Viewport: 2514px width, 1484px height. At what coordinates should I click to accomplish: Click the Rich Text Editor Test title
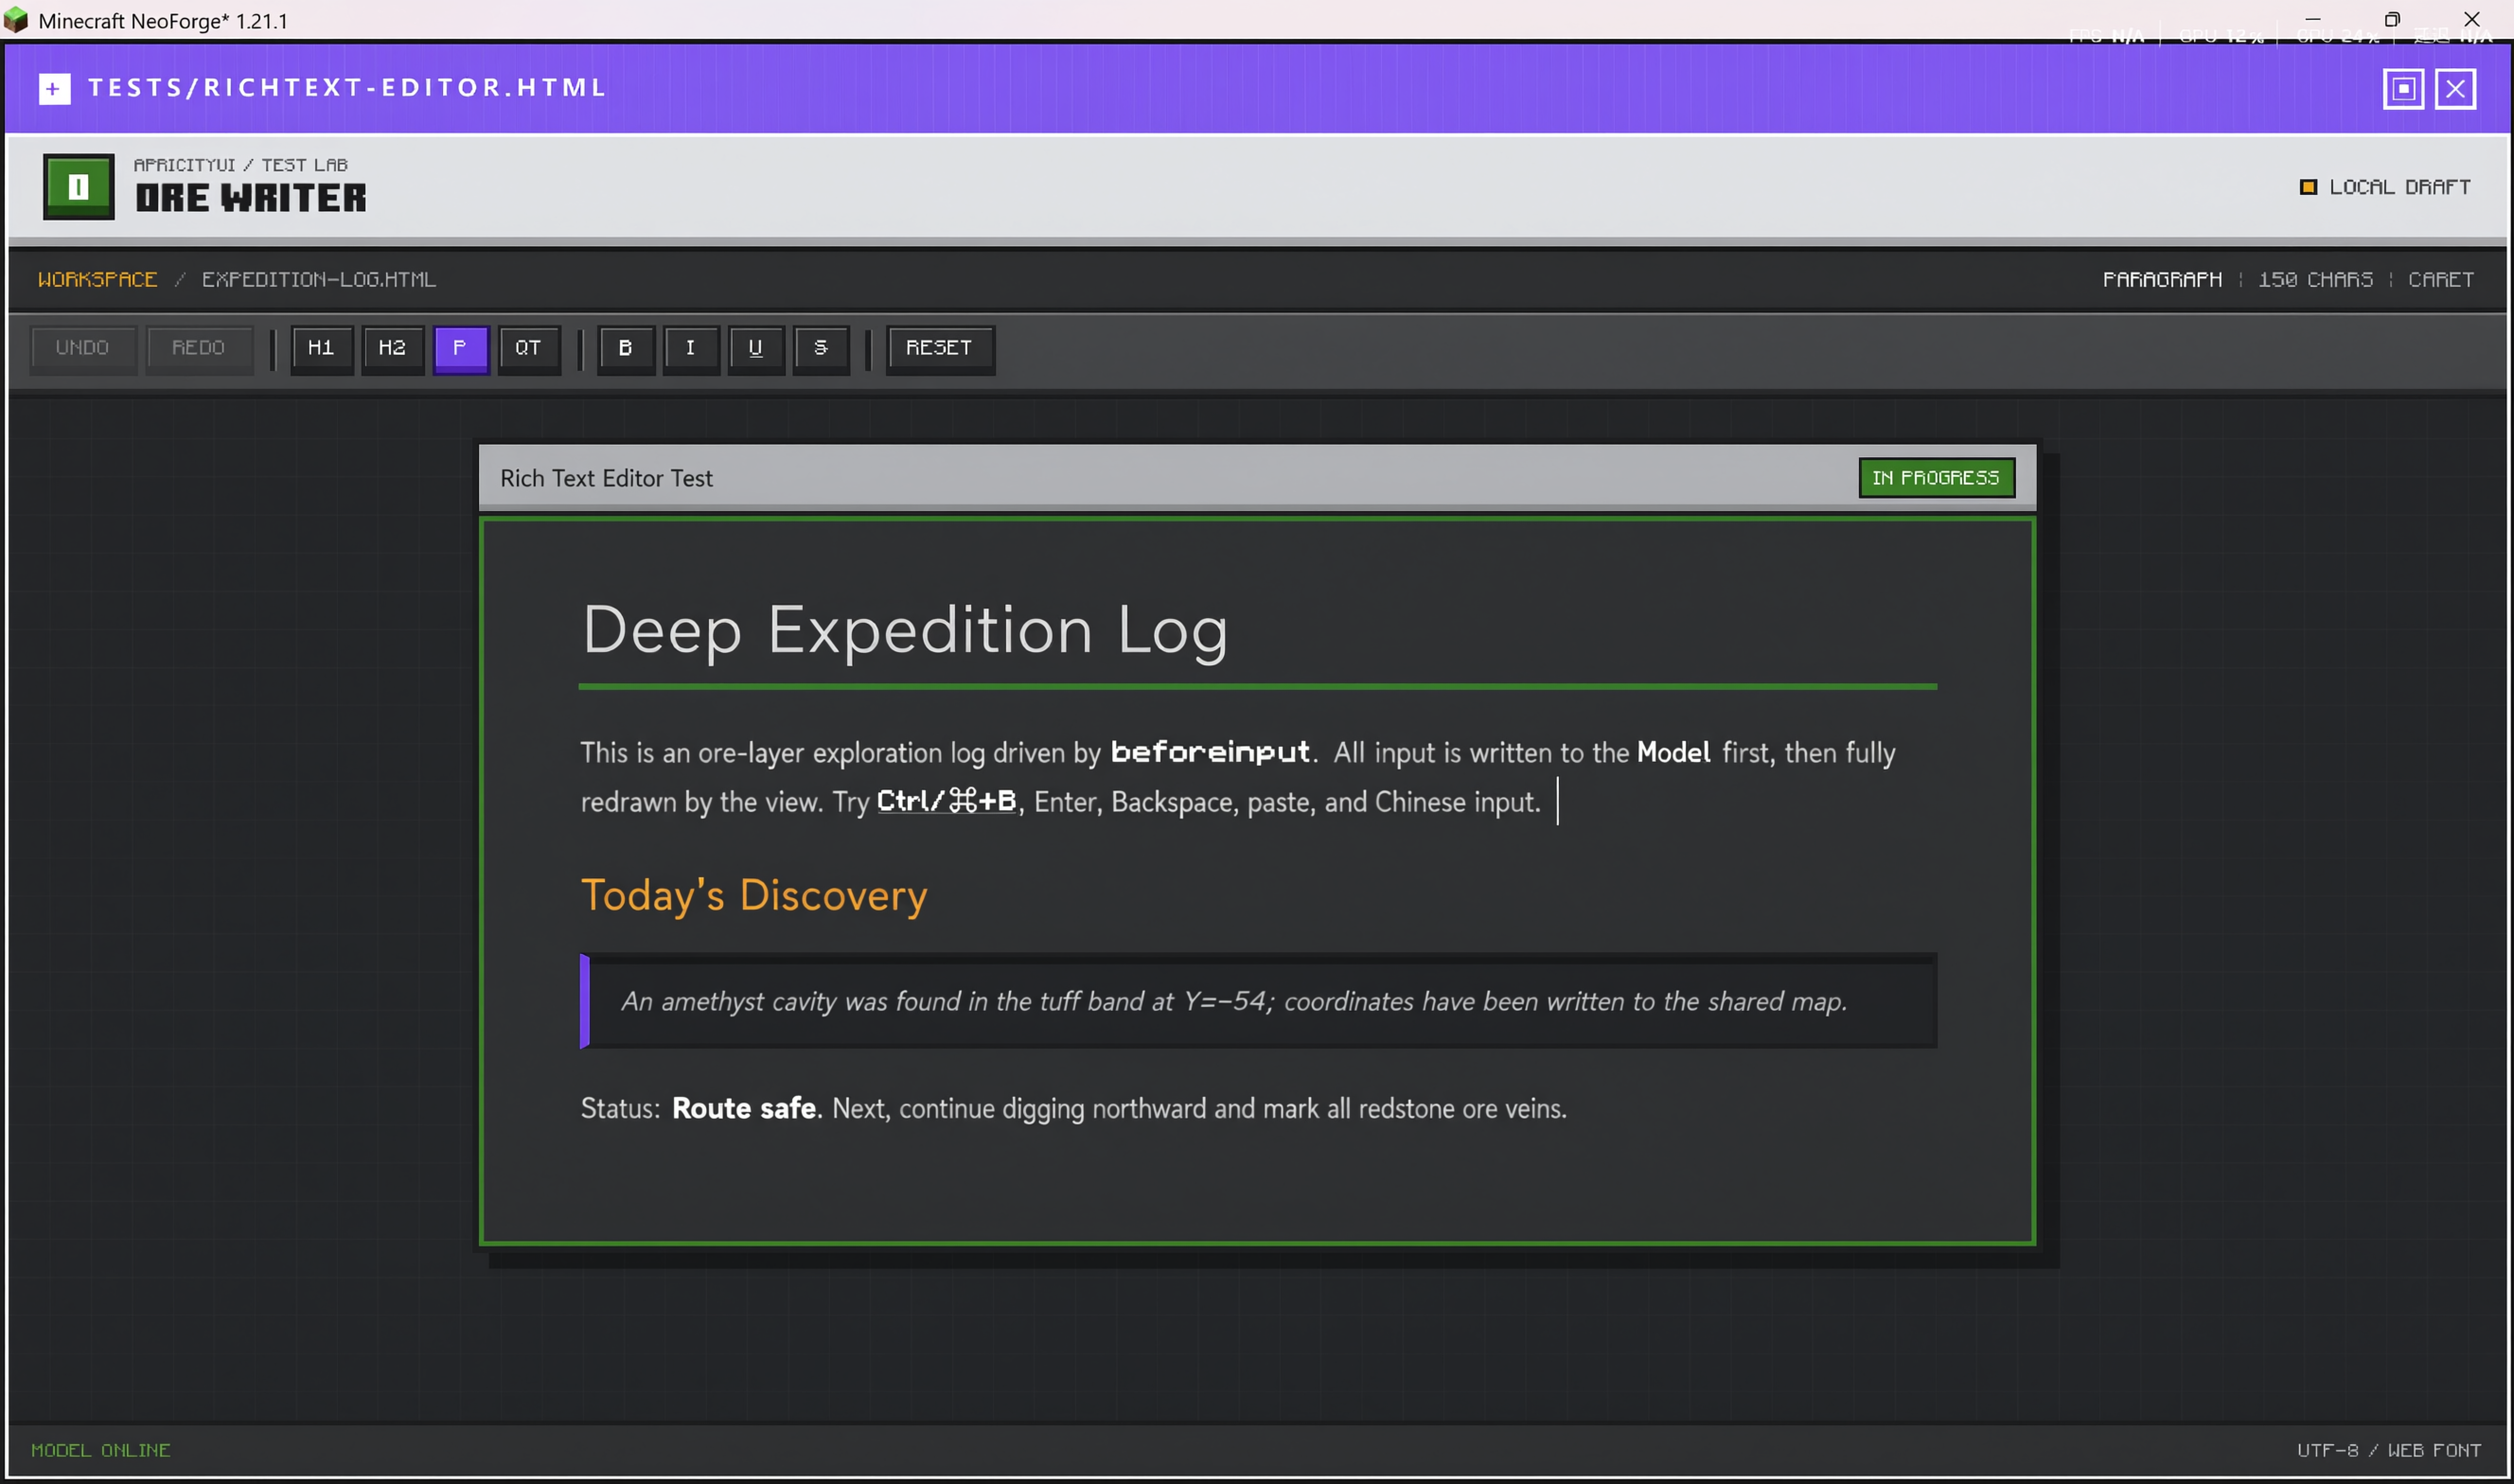click(606, 478)
